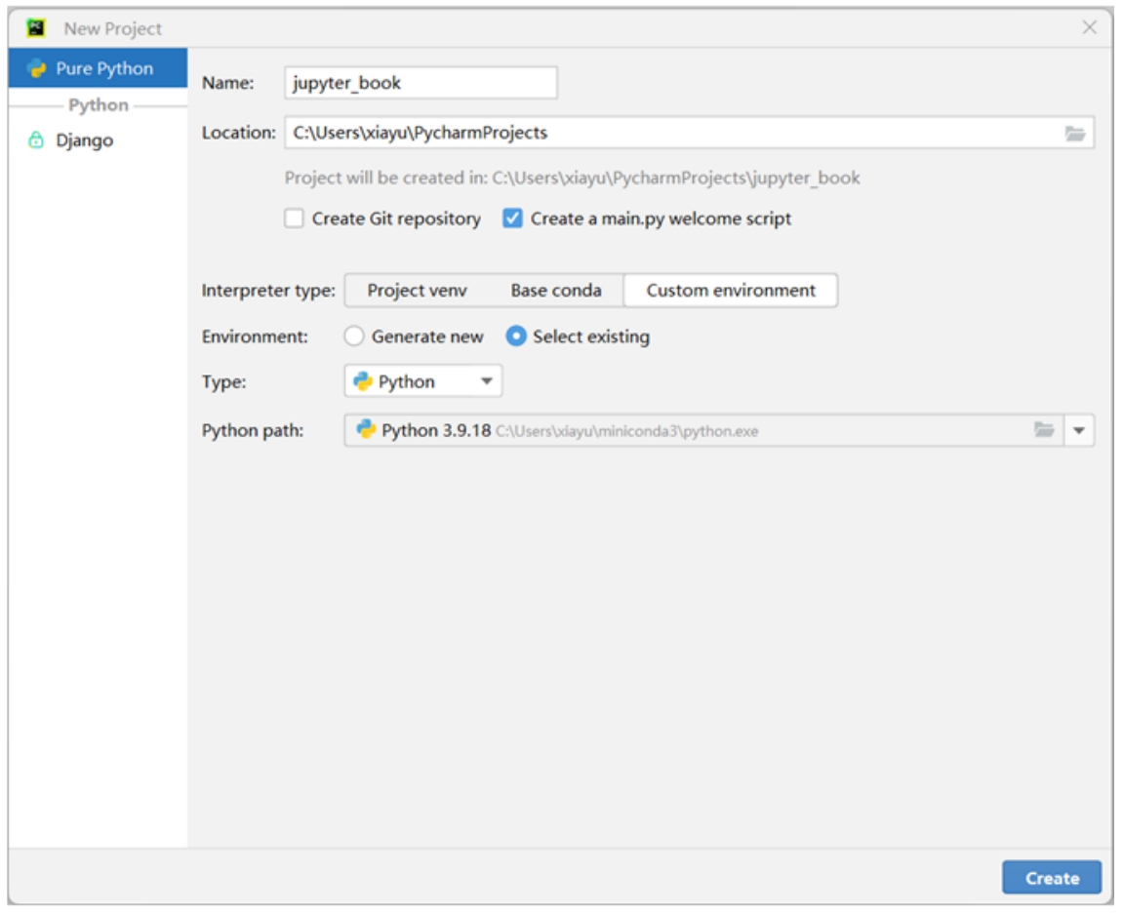
Task: Switch to Base conda interpreter type
Action: point(556,290)
